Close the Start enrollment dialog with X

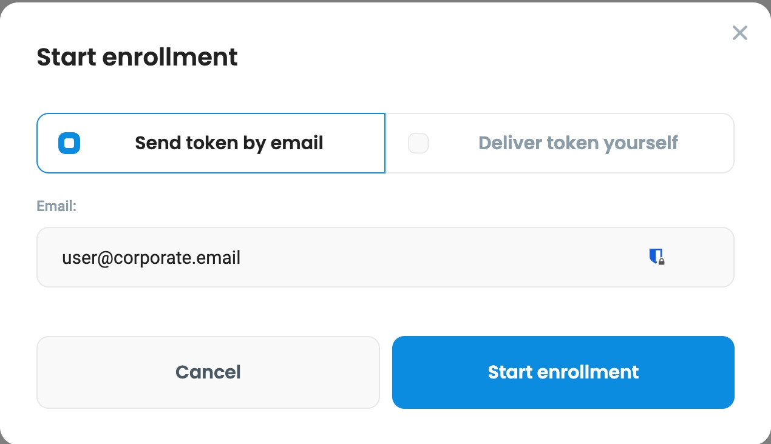(739, 33)
